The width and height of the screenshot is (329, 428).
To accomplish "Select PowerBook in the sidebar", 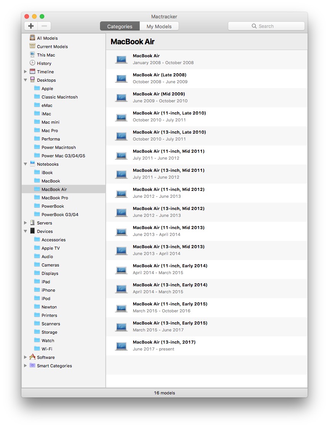I will [x=64, y=206].
